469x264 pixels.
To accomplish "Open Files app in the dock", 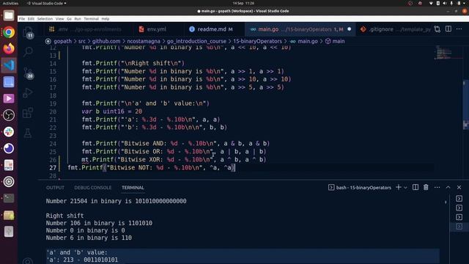I will pyautogui.click(x=9, y=15).
